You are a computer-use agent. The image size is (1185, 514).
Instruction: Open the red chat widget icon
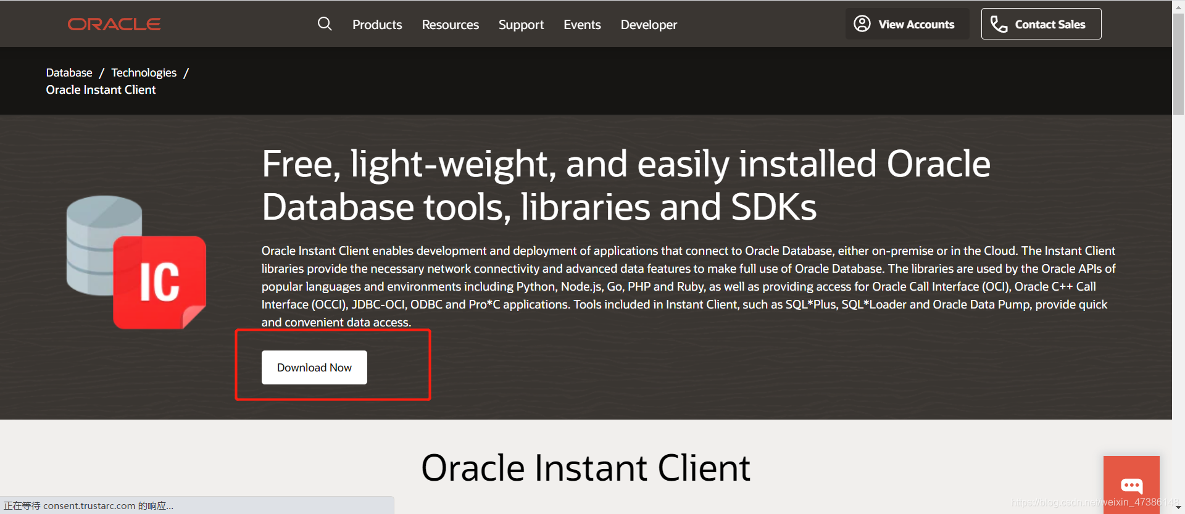1131,484
